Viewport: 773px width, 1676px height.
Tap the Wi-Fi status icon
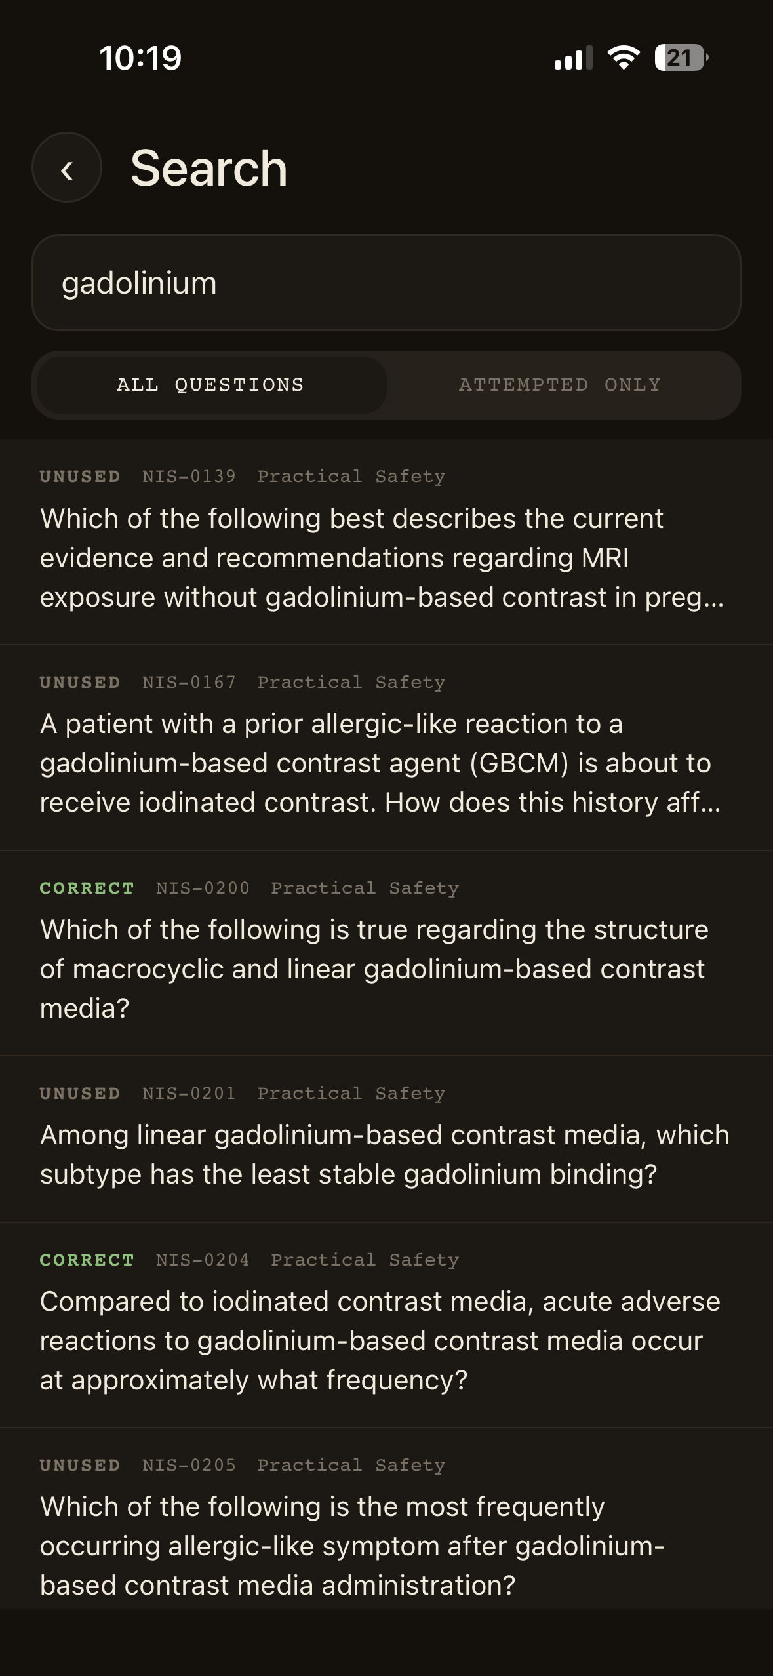624,58
